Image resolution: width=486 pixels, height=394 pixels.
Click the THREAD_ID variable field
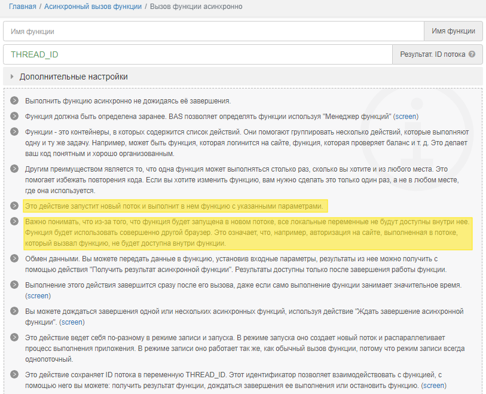(x=197, y=54)
